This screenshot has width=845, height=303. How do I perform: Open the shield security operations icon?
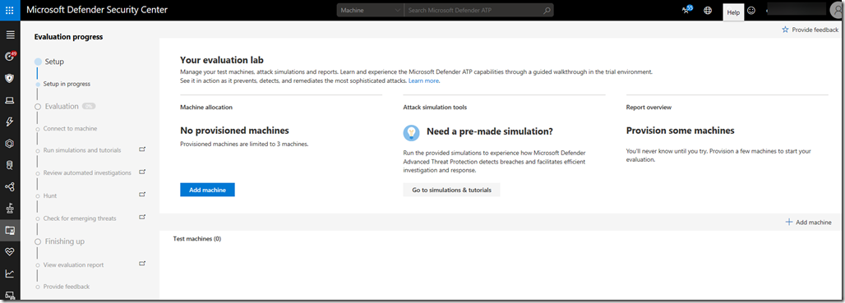pyautogui.click(x=10, y=78)
